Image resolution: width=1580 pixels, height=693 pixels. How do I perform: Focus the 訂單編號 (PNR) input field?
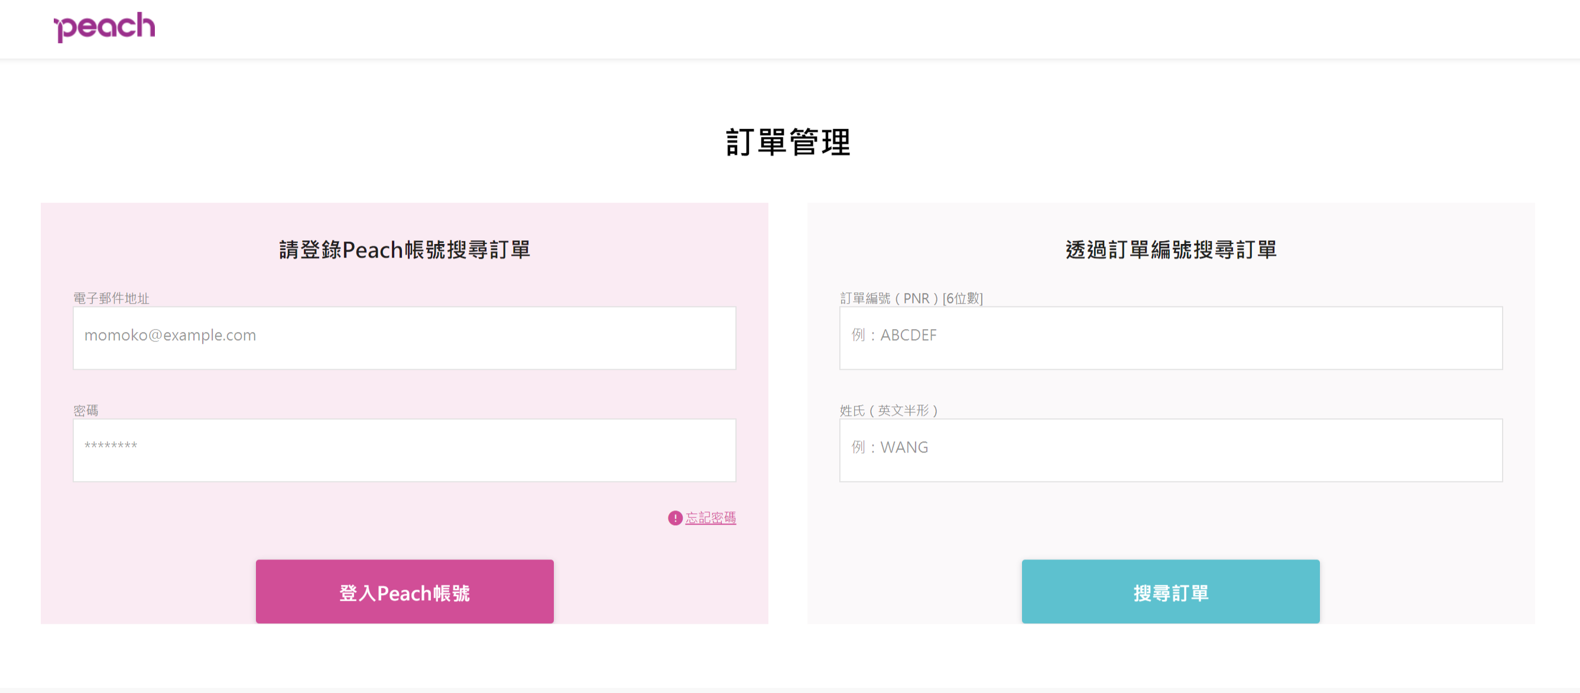click(x=1171, y=338)
